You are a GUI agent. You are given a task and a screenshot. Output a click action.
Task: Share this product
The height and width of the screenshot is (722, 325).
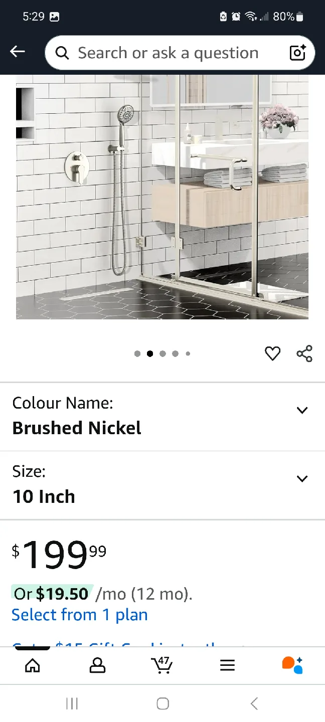pyautogui.click(x=304, y=353)
